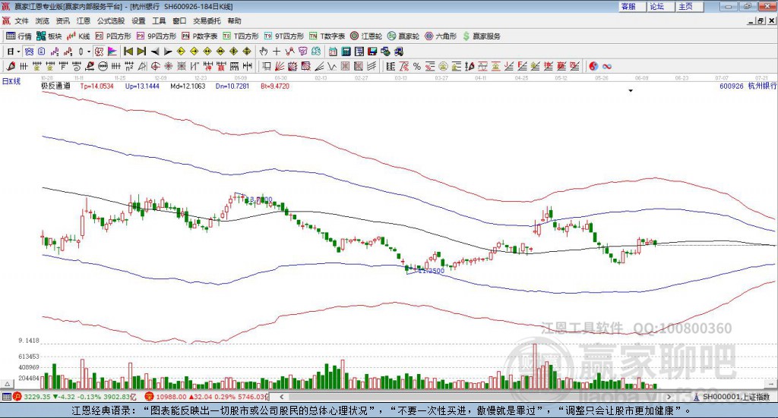
Task: Click the Tp=14.0534 value
Action: pos(96,86)
